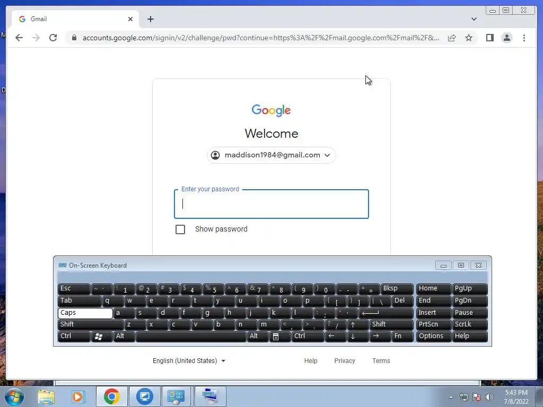Viewport: 543px width, 407px height.
Task: Click the address bar URL
Action: point(260,38)
